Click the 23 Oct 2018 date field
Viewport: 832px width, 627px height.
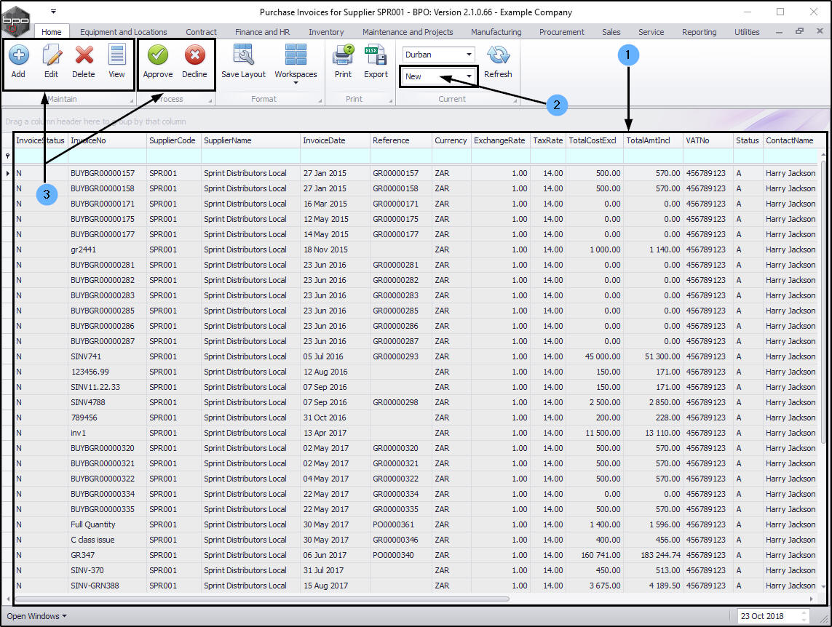768,616
